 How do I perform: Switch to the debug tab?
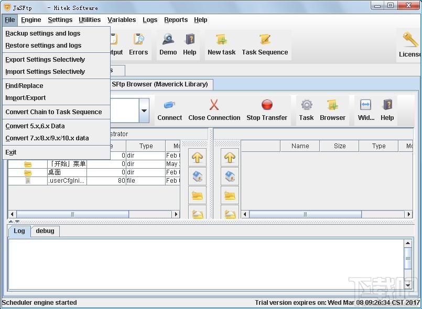(45, 231)
